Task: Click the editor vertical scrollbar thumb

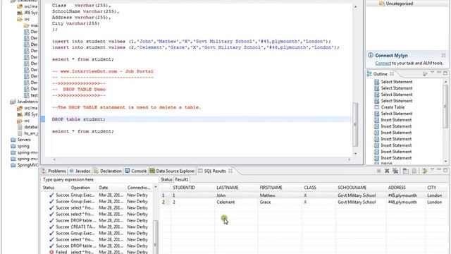Action: (x=355, y=124)
